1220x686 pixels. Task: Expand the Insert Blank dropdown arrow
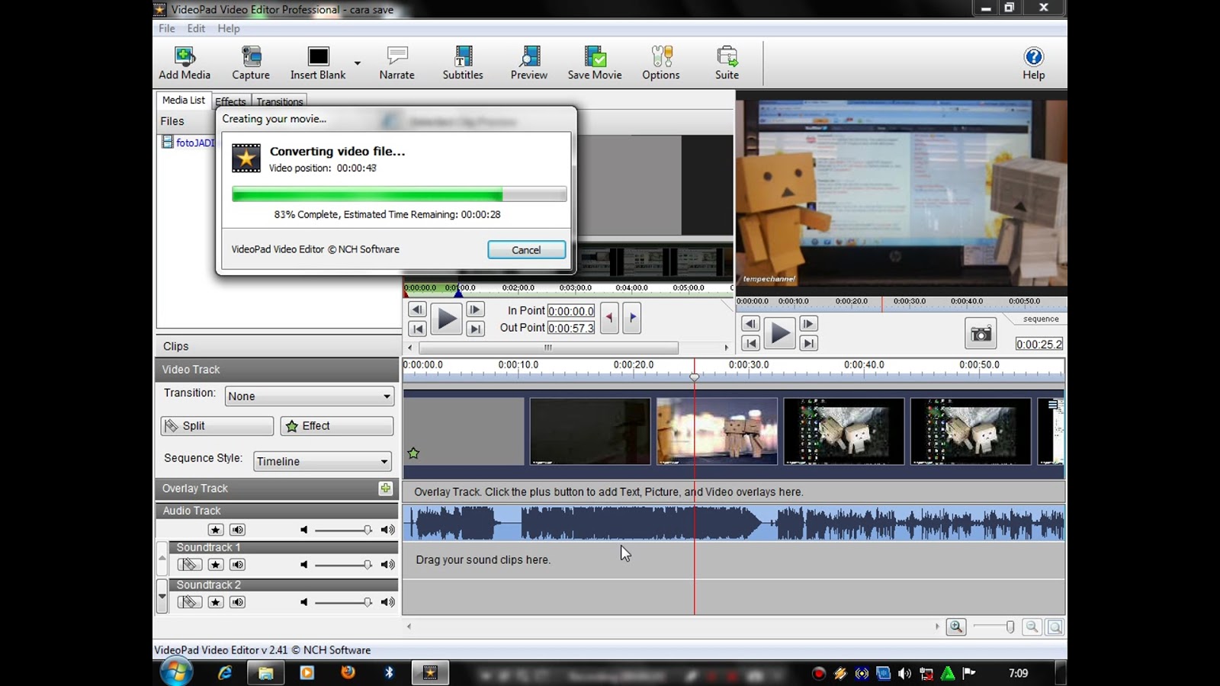click(x=357, y=63)
